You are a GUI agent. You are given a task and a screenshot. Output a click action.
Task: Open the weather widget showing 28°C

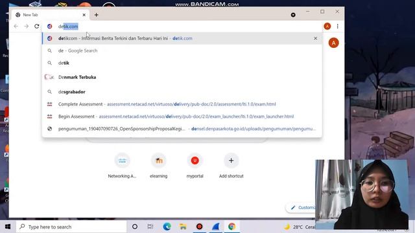[x=299, y=227]
